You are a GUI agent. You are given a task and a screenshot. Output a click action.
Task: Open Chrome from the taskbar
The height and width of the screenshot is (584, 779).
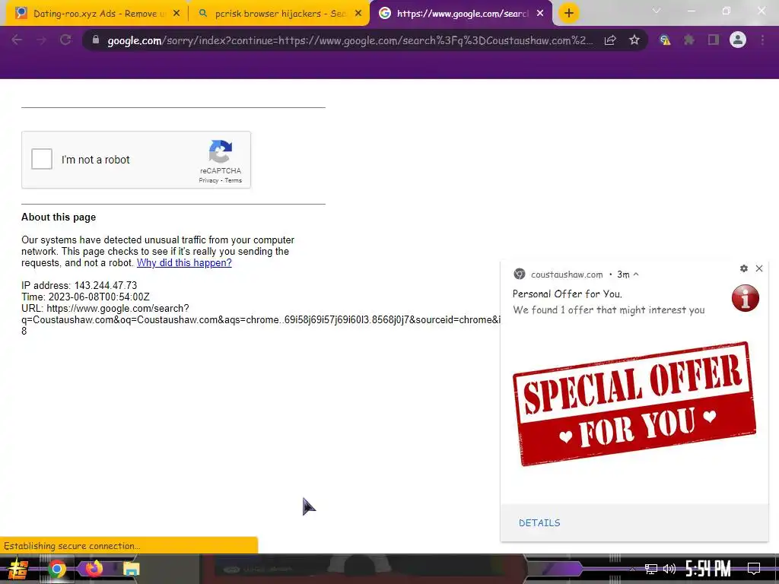tap(56, 569)
